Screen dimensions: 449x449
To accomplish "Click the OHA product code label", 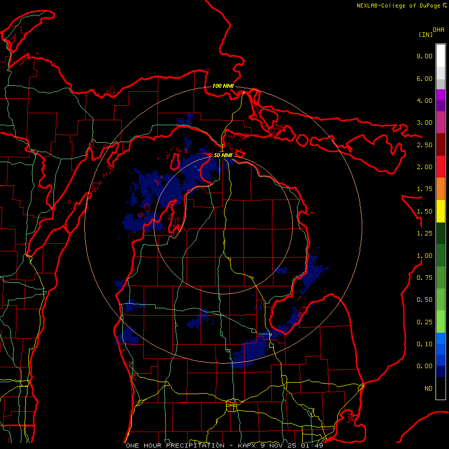I will [x=439, y=30].
